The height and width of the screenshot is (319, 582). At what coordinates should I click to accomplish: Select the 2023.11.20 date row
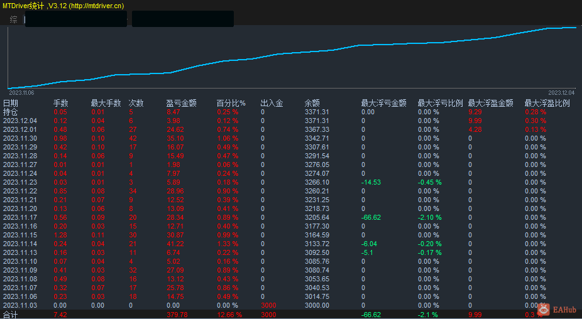[x=20, y=208]
